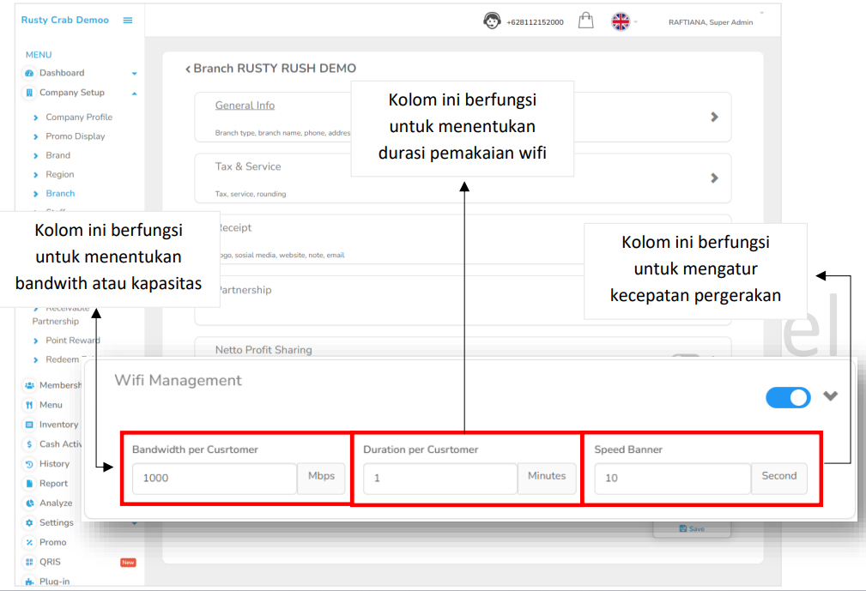
Task: Go back using Branch RUSTY RUSH DEMO link
Action: click(270, 69)
